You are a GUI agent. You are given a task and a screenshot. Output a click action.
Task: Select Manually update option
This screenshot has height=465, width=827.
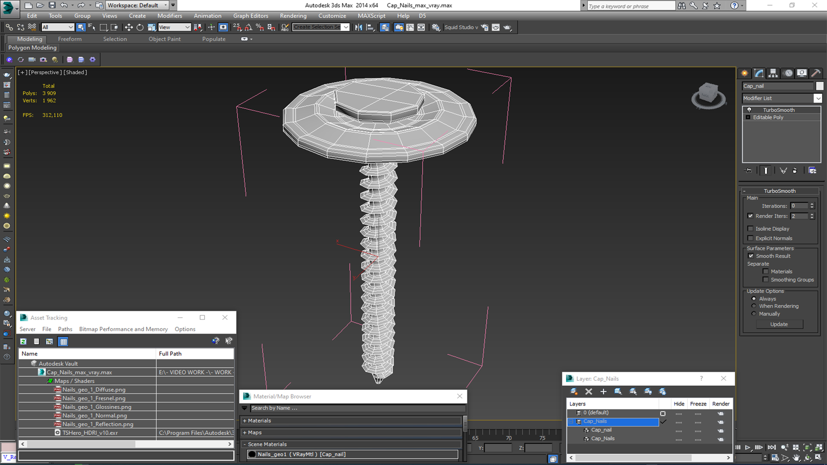(x=754, y=313)
